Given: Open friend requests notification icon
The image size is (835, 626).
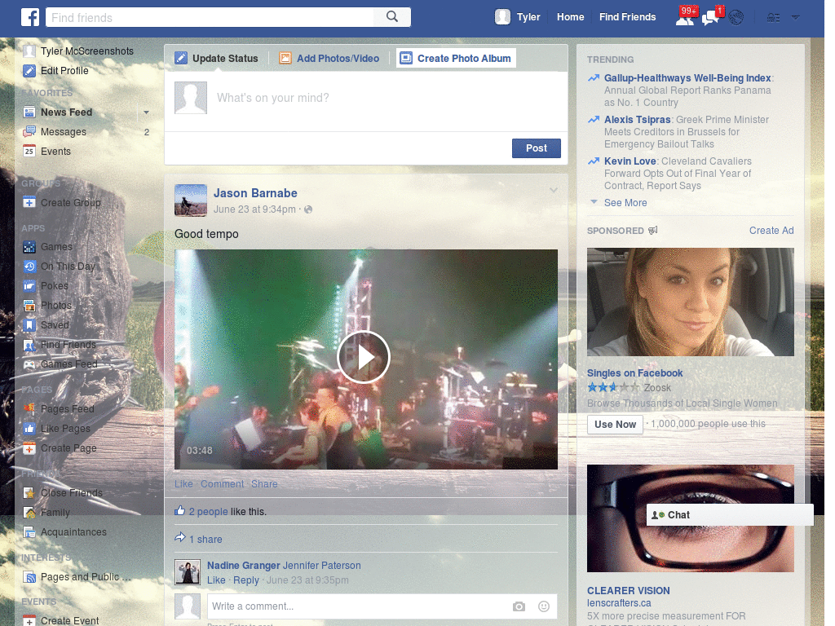Looking at the screenshot, I should [x=685, y=18].
